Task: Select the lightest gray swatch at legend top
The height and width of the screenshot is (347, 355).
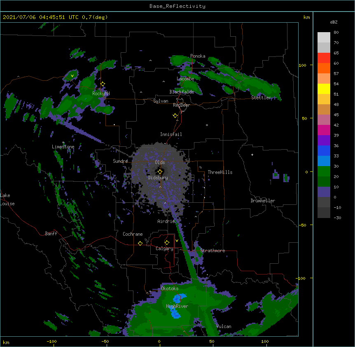Action: click(324, 37)
